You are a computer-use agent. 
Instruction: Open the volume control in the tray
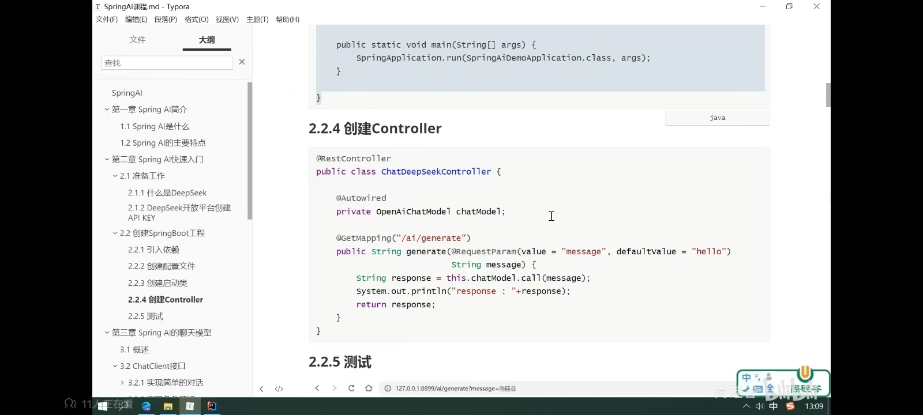tap(760, 406)
